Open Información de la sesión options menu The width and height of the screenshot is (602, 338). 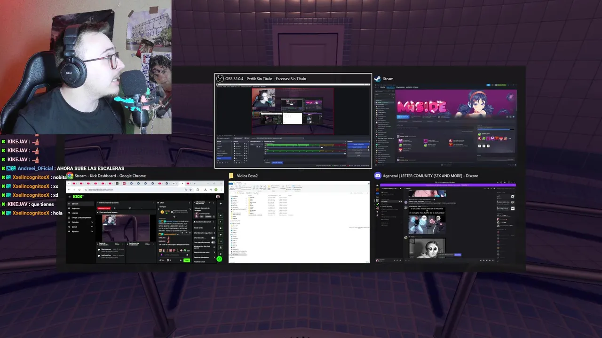(x=153, y=203)
